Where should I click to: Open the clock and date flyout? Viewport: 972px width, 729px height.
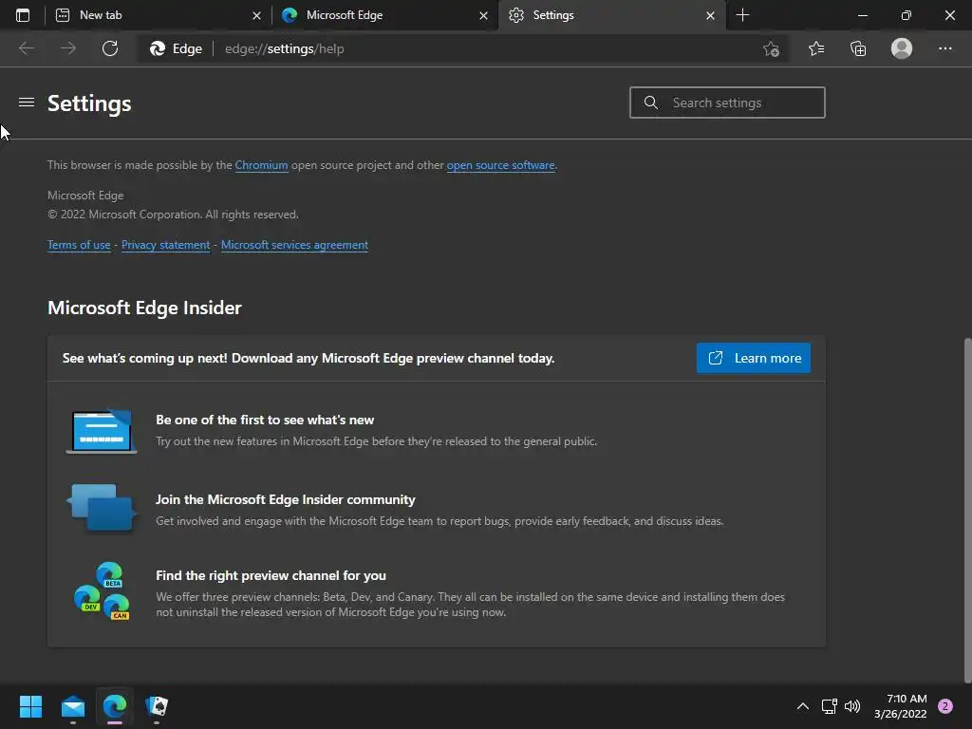point(900,706)
